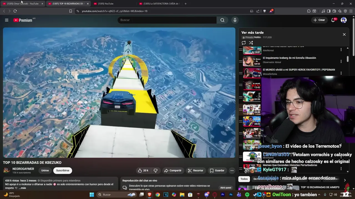Click the Unirse button
This screenshot has width=355, height=199.
45,171
